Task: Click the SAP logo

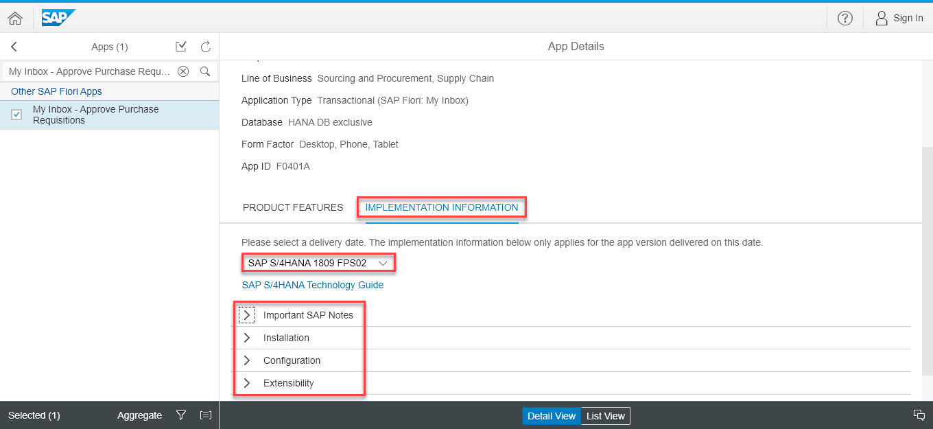Action: coord(58,18)
